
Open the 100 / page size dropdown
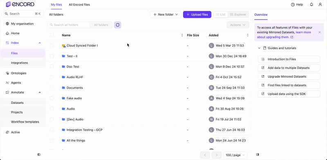235,155
